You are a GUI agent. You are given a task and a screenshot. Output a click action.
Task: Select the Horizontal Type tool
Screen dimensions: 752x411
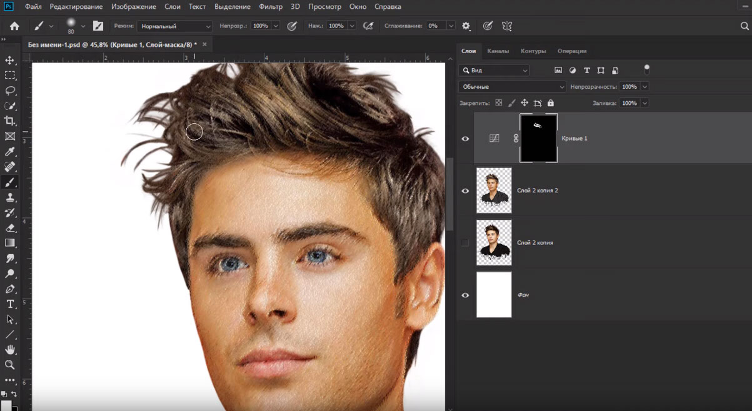click(x=10, y=304)
